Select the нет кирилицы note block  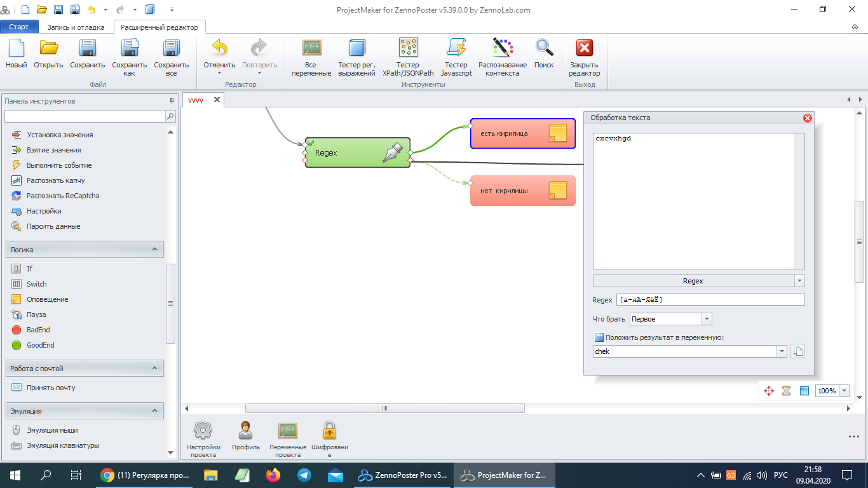(522, 191)
